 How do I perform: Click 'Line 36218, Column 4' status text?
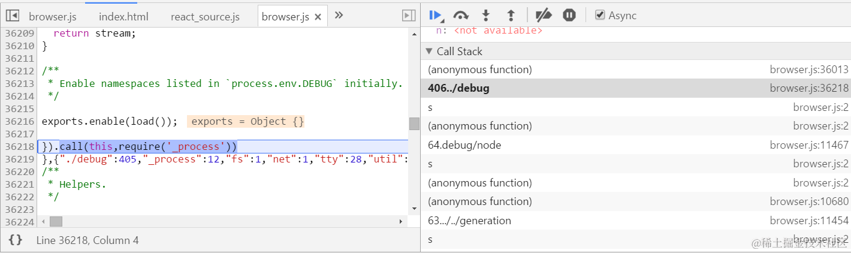point(87,240)
